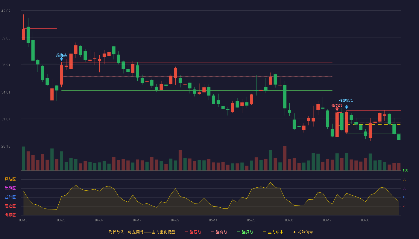
Task: Toggle the 强压线 legend entry
Action: (193, 232)
